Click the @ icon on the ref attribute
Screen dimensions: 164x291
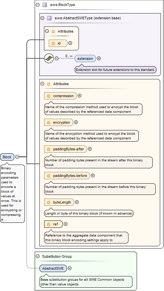[48, 224]
